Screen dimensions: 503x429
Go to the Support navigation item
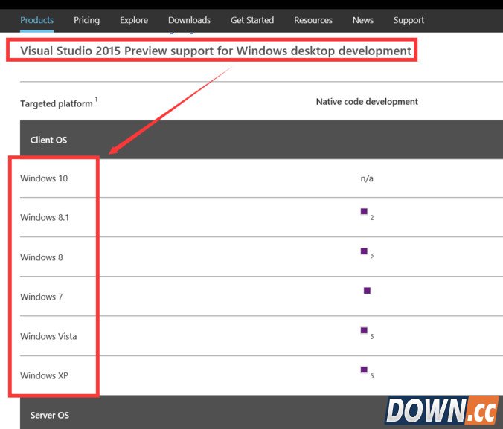pyautogui.click(x=409, y=20)
